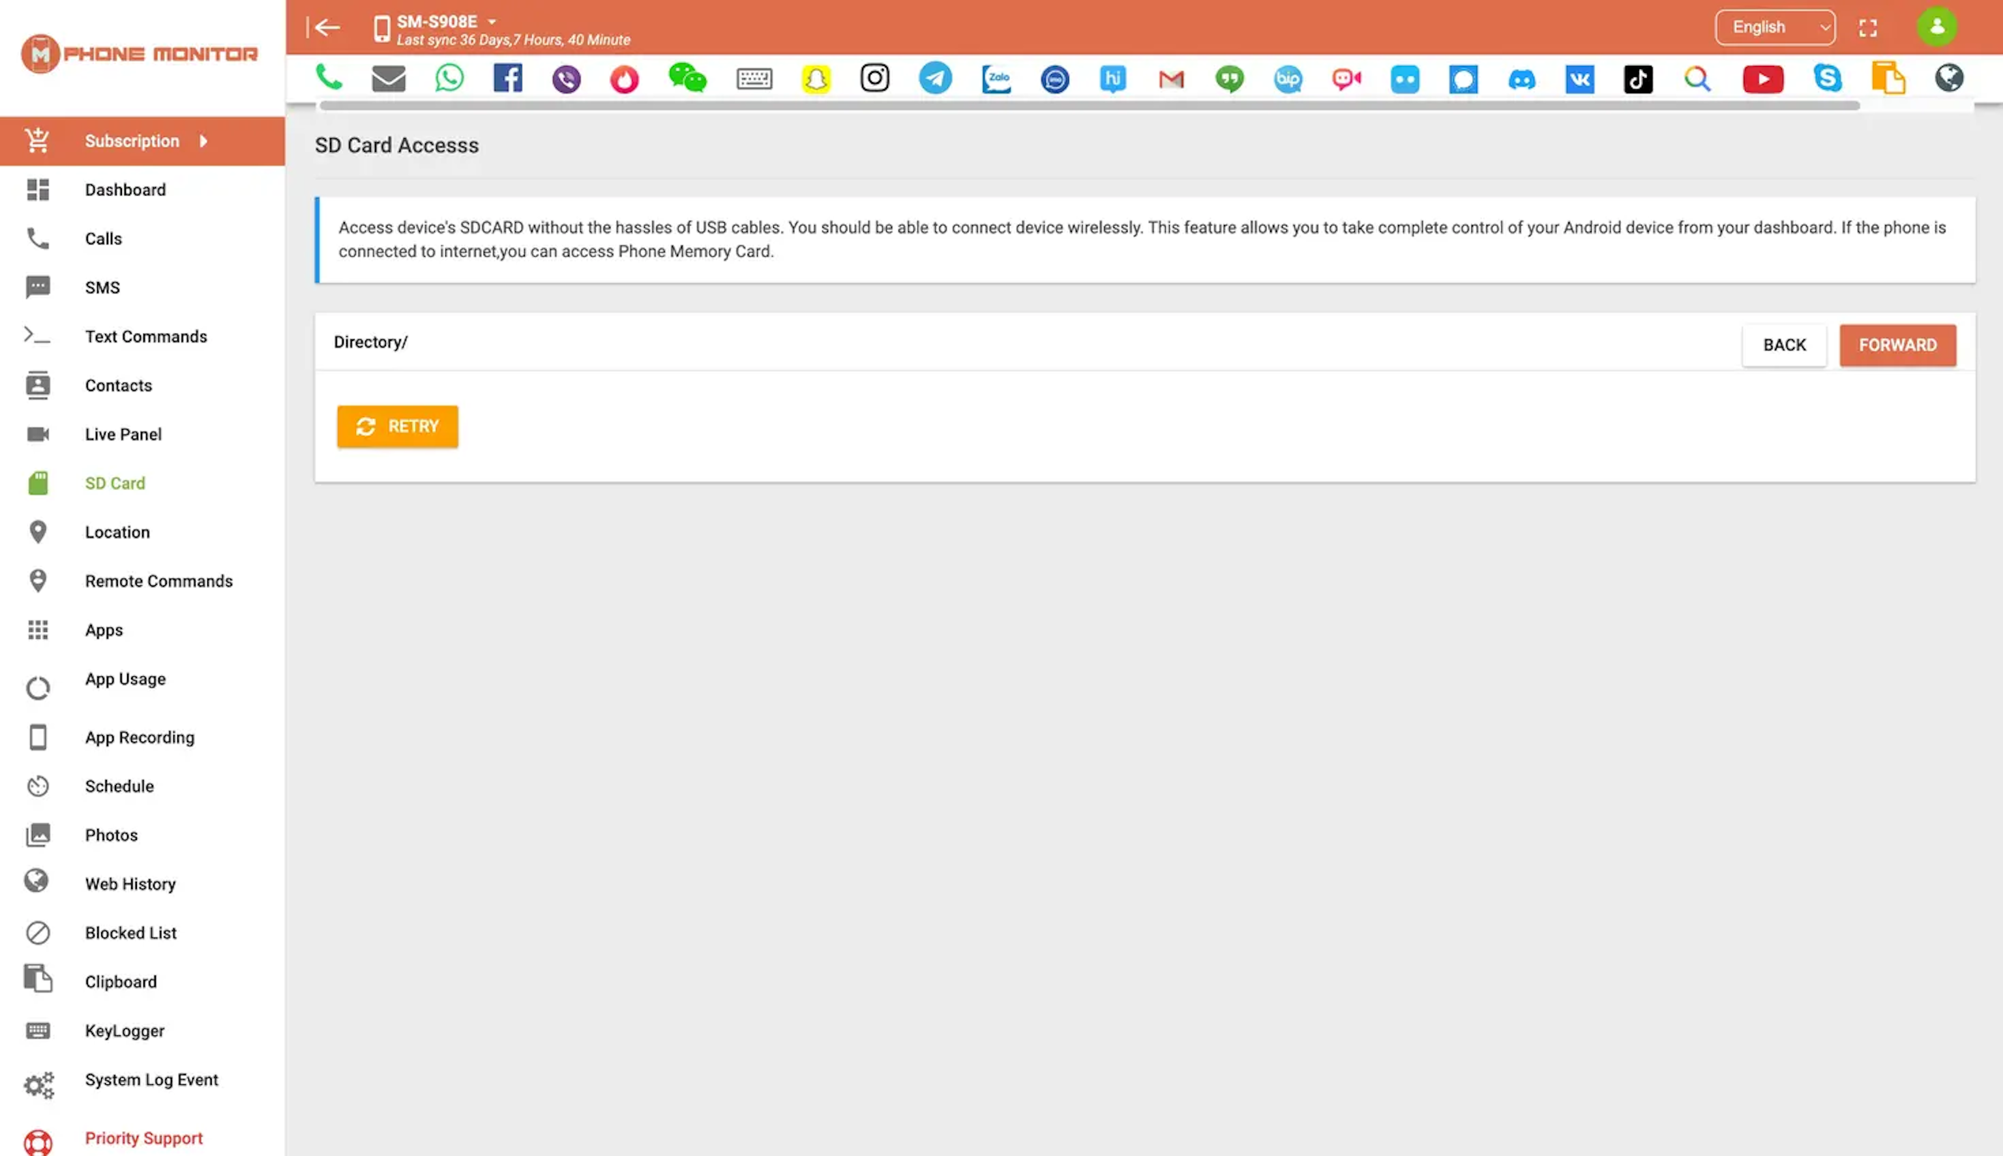Select the SD Card sidebar tab

[x=114, y=483]
